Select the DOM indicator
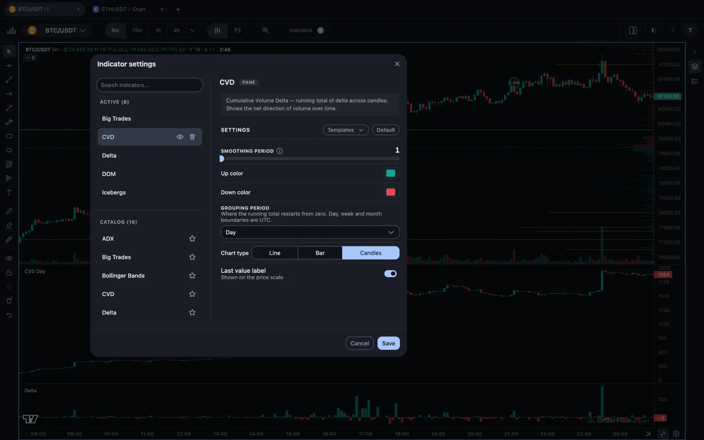 [x=150, y=174]
